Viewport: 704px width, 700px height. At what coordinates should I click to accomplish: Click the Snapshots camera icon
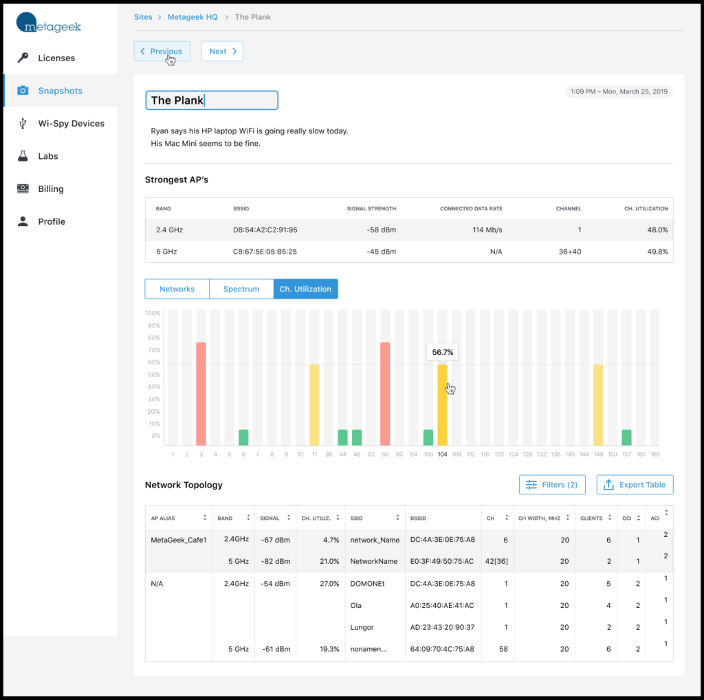coord(23,91)
